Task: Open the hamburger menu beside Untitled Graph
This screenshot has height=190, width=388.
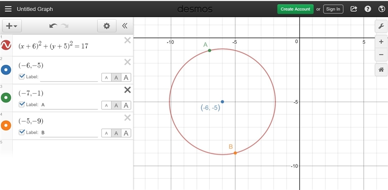Action: coord(8,9)
